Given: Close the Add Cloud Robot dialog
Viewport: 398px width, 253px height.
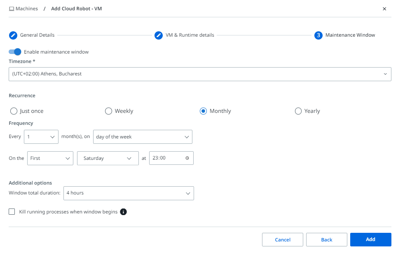Looking at the screenshot, I should 384,9.
